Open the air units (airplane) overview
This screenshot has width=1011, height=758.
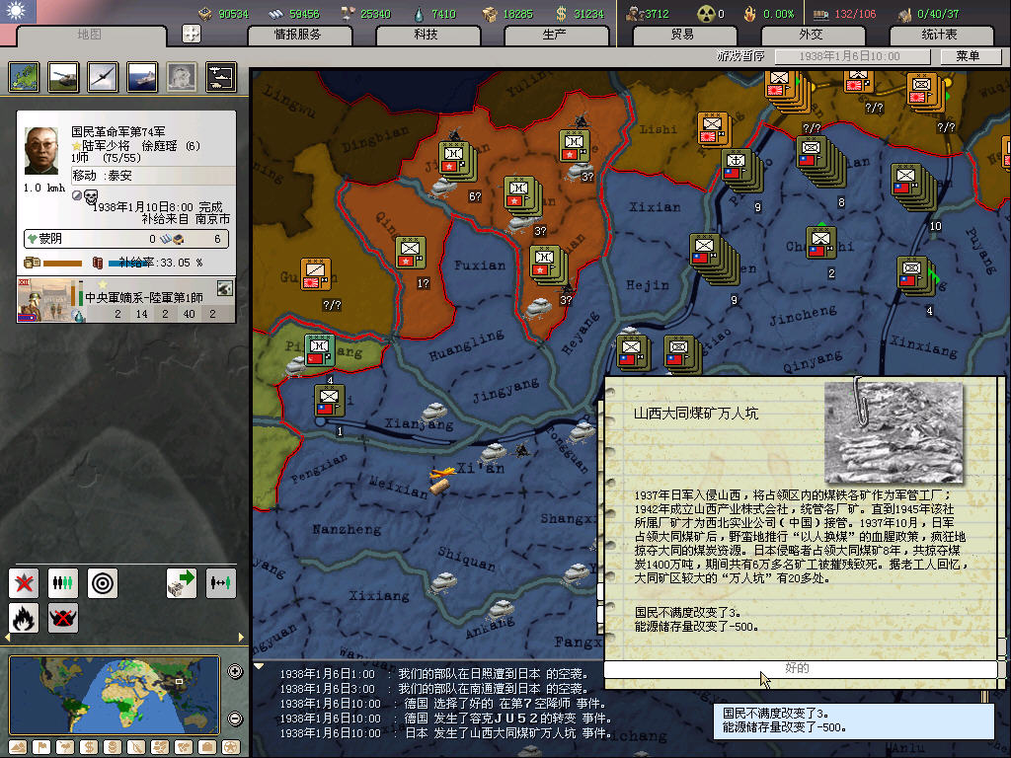103,77
